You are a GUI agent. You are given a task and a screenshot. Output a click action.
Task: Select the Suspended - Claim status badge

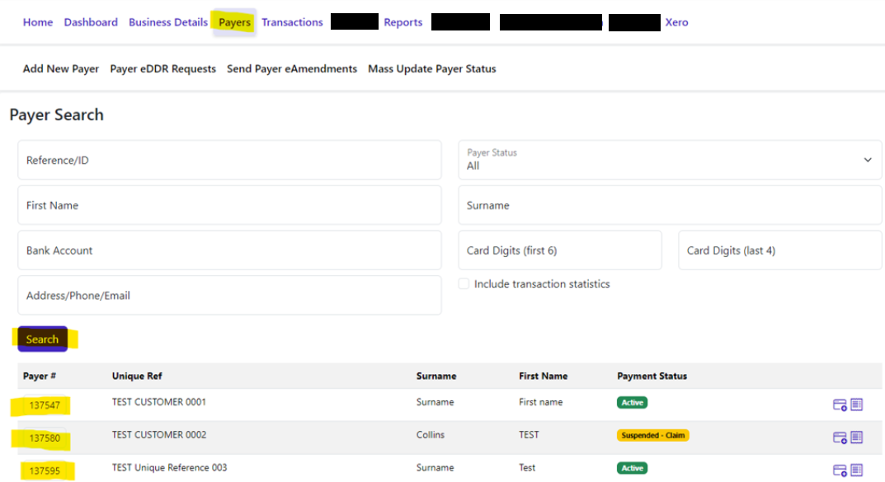click(x=652, y=435)
